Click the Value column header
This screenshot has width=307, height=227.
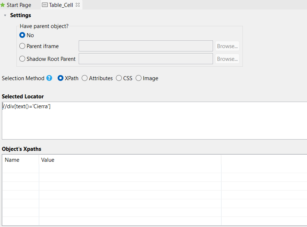pyautogui.click(x=48, y=160)
